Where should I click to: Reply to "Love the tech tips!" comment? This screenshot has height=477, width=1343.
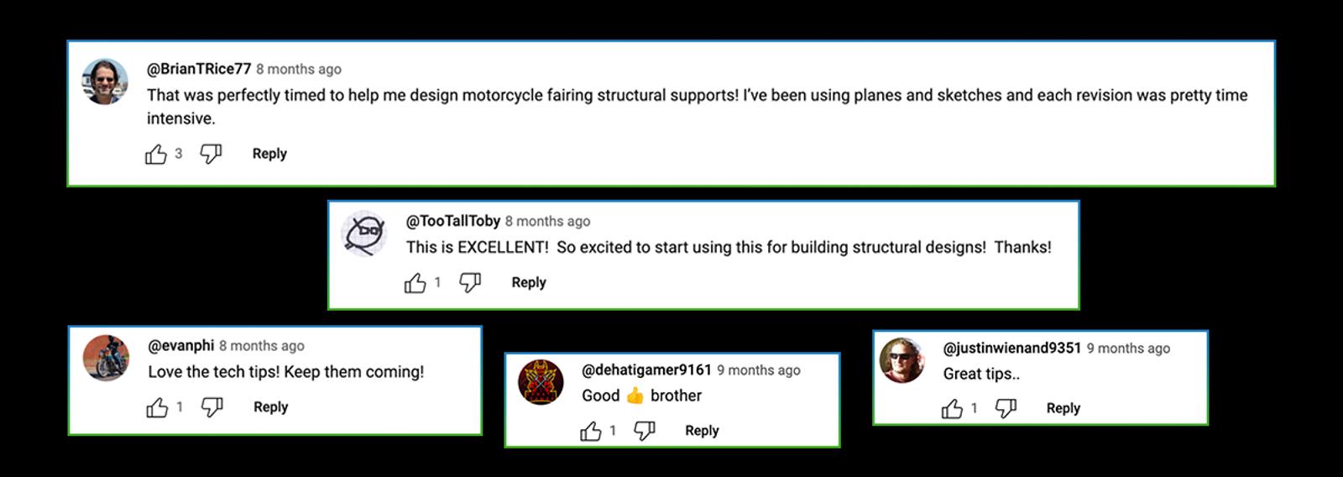coord(270,407)
